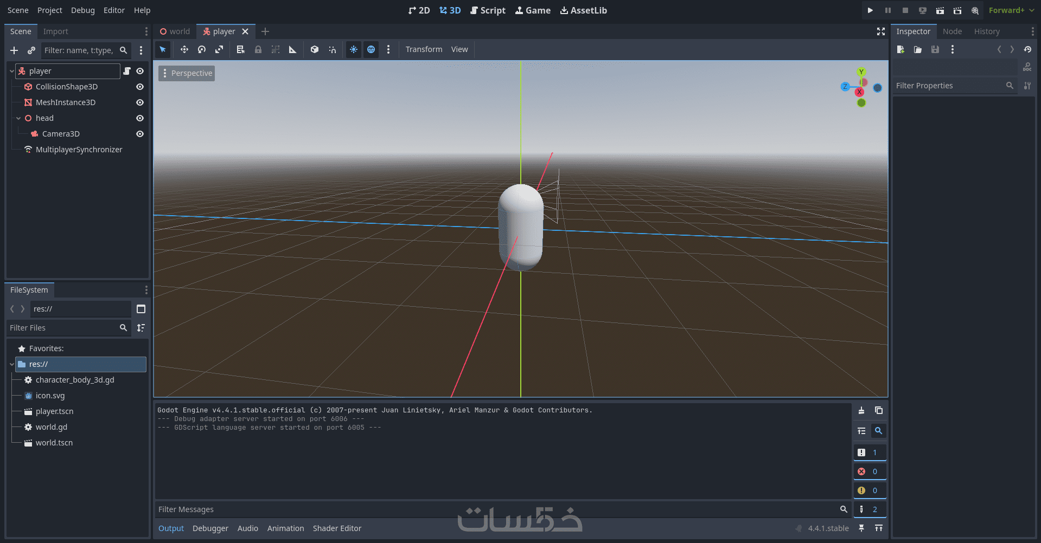Click the group selected nodes icon
The width and height of the screenshot is (1041, 543).
click(x=276, y=49)
